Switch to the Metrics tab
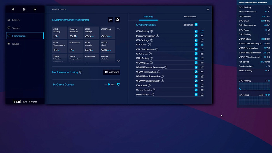 (x=148, y=17)
